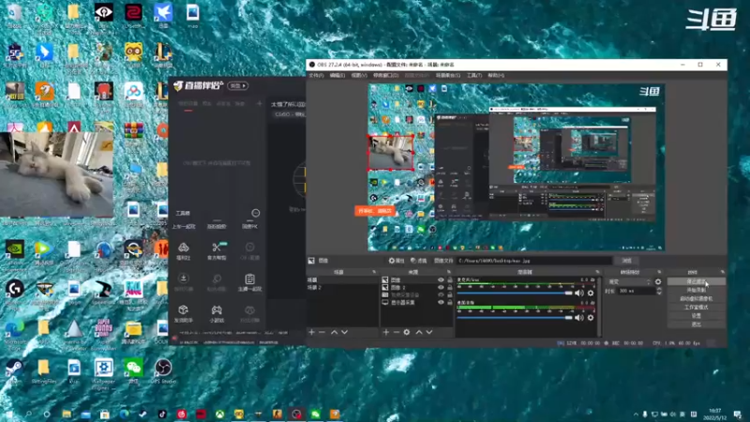Click studio mode (工作室模式) button
This screenshot has width=750, height=422.
click(x=696, y=308)
